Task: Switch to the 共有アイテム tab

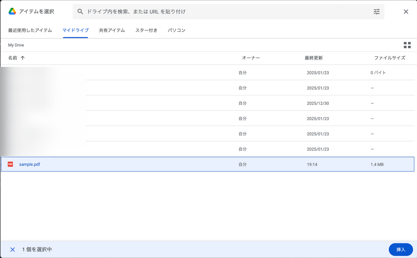Action: (x=112, y=30)
